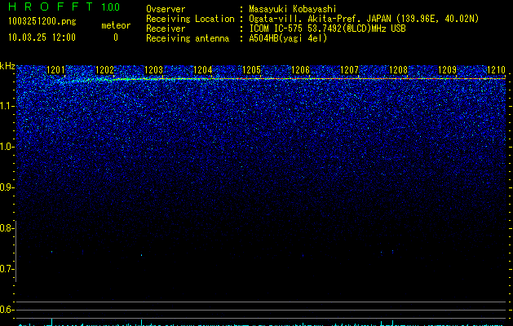Viewport: 513px width, 326px height.
Task: Click the meteor count value 0
Action: 116,37
